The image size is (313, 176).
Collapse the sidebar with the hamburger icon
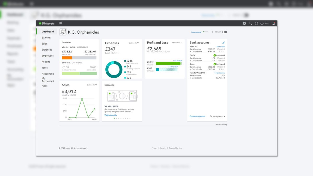pos(61,23)
